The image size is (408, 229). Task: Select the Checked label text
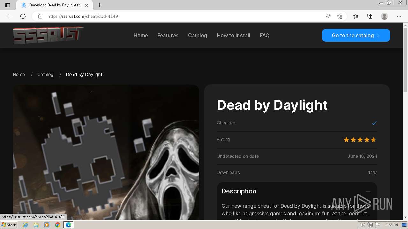click(x=226, y=123)
